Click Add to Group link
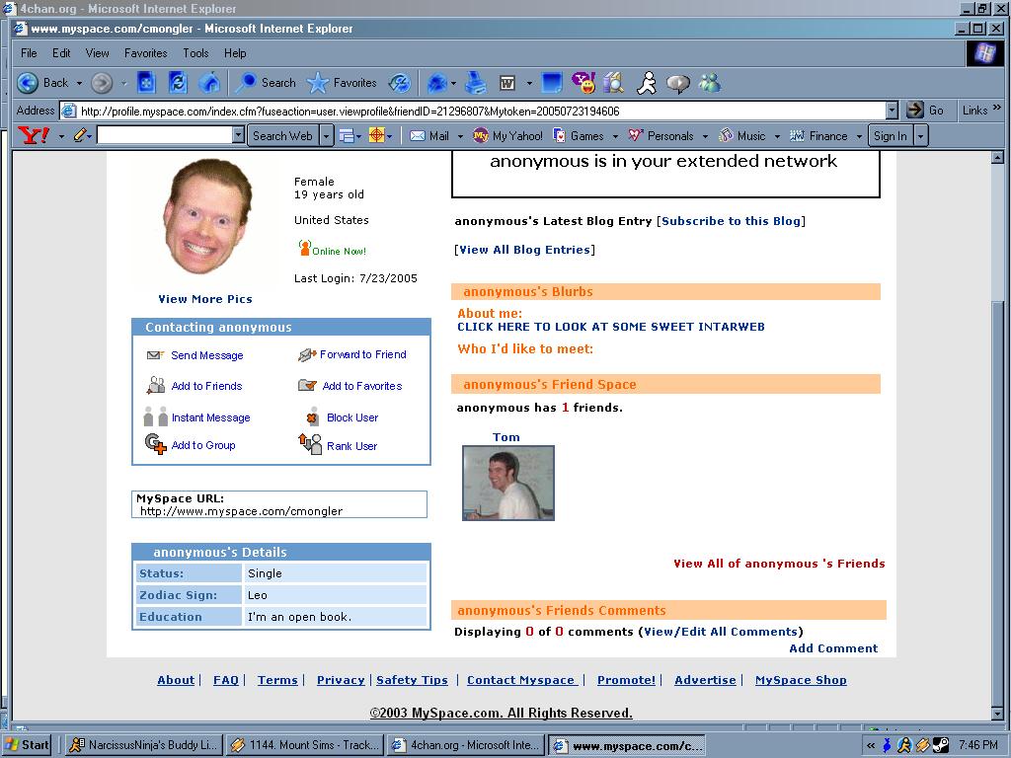Viewport: 1011px width, 758px height. pyautogui.click(x=203, y=445)
